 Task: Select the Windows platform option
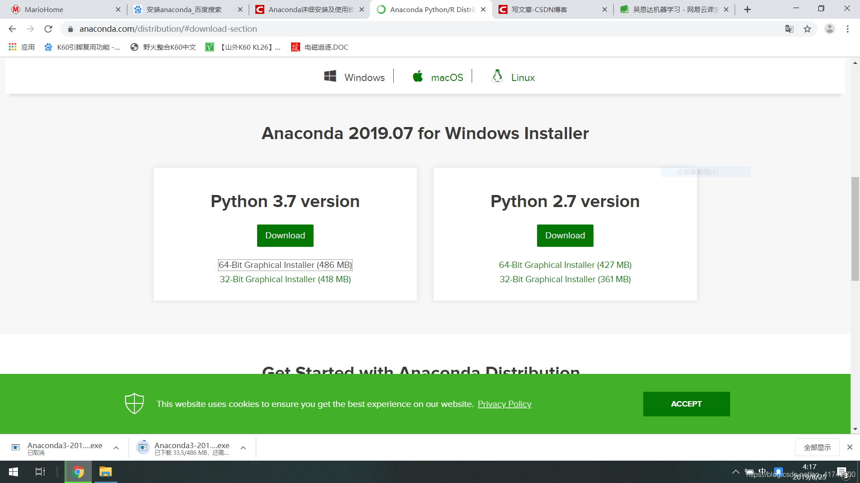point(354,77)
